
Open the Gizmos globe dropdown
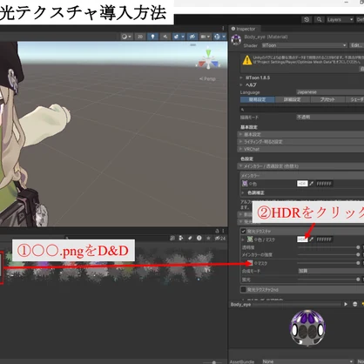coord(219,37)
